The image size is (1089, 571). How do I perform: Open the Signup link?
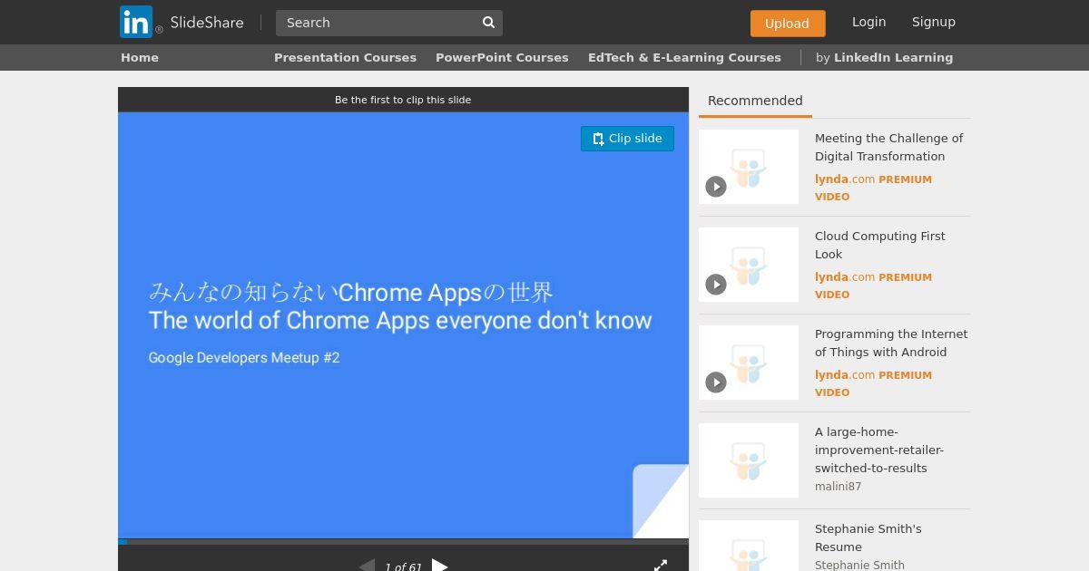pyautogui.click(x=934, y=22)
